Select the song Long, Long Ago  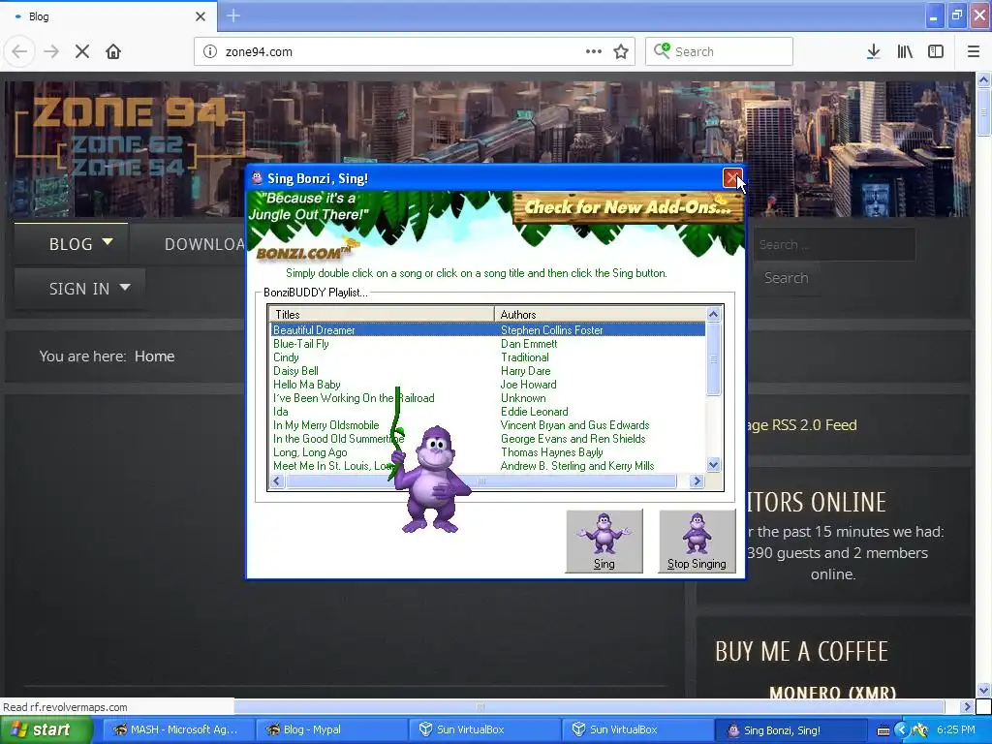point(310,452)
